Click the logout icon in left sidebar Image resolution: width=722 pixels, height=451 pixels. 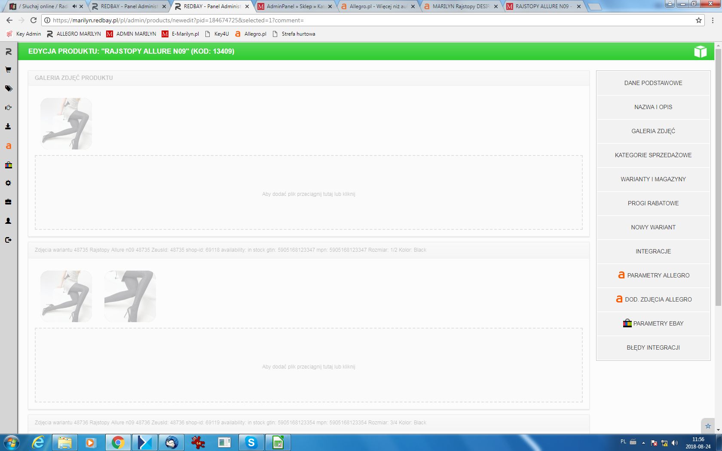click(x=8, y=240)
